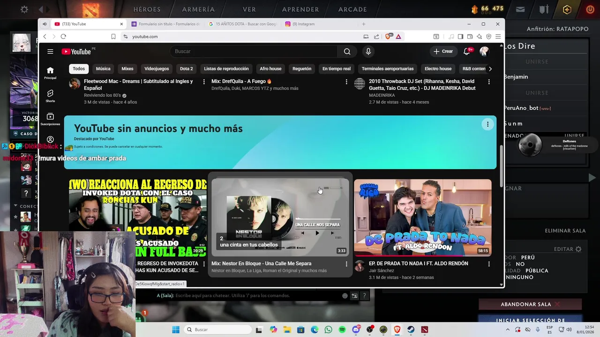Viewport: 600px width, 337px height.
Task: Open Windows Start menu
Action: tap(176, 330)
